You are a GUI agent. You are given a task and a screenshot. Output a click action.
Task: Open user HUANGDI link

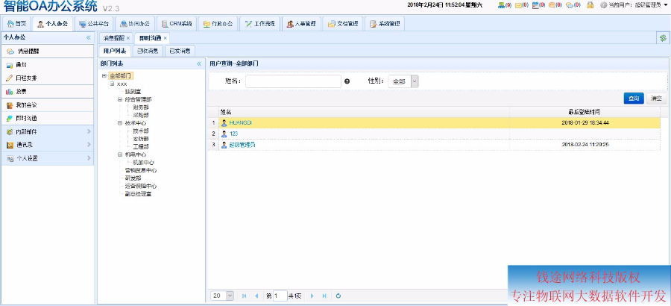click(x=241, y=122)
